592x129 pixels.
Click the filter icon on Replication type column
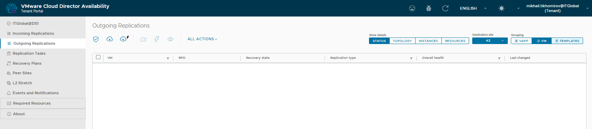click(411, 58)
